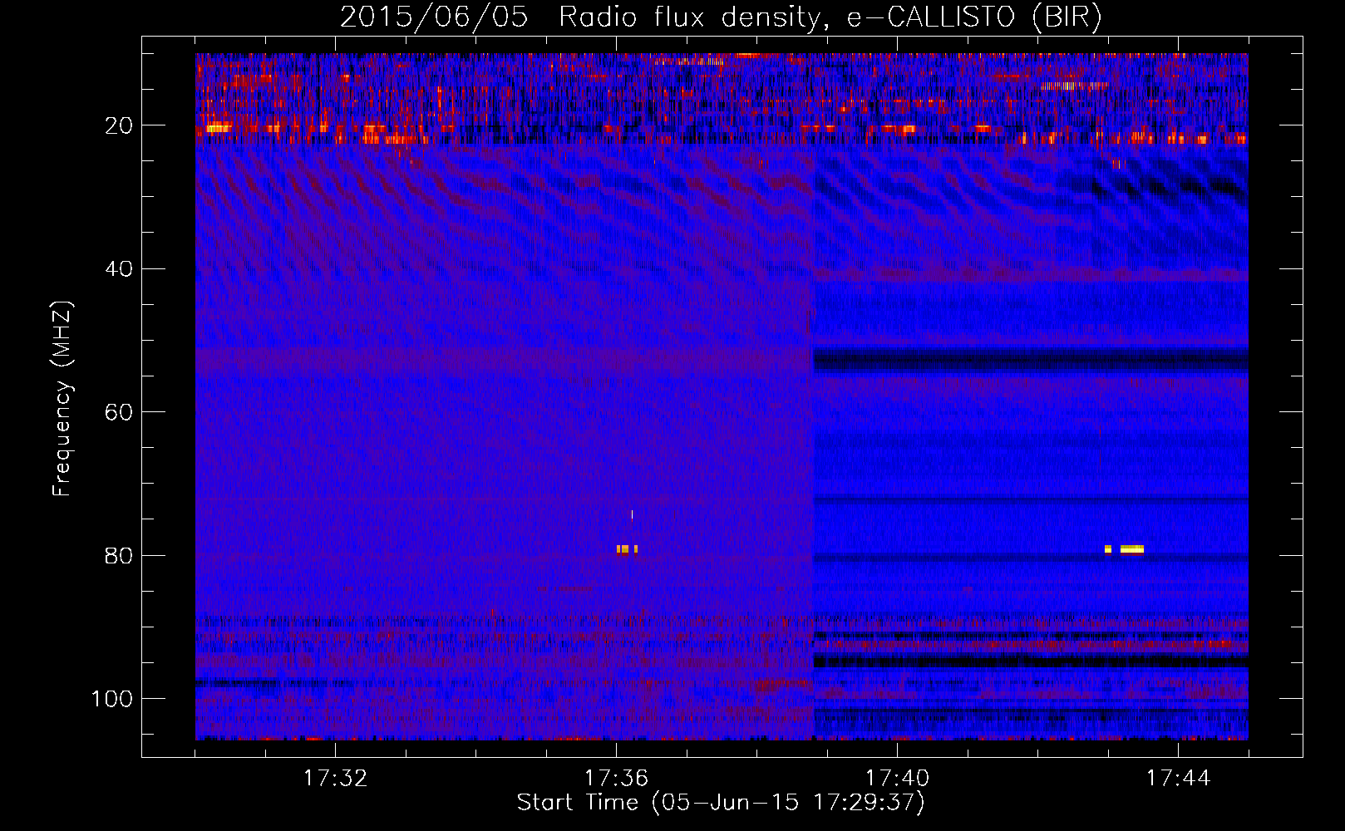
Task: Click the frequency tick label '80'
Action: [119, 556]
